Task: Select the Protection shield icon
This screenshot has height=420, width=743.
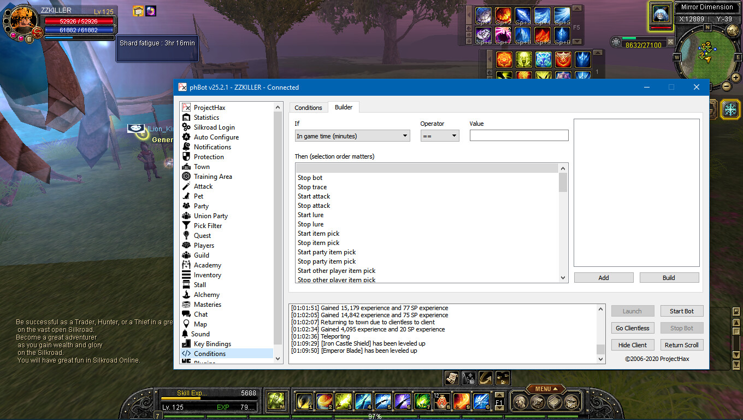Action: tap(186, 157)
